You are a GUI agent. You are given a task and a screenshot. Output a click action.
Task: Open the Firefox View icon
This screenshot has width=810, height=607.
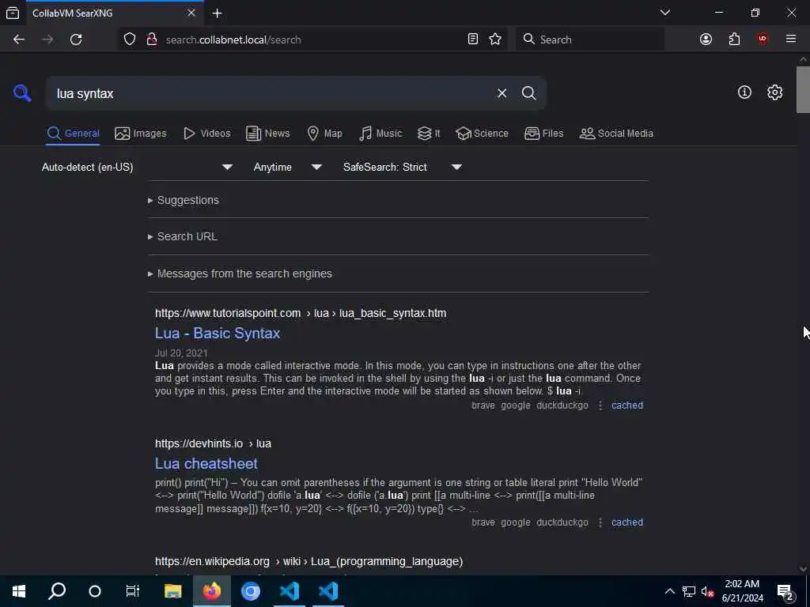tap(13, 13)
